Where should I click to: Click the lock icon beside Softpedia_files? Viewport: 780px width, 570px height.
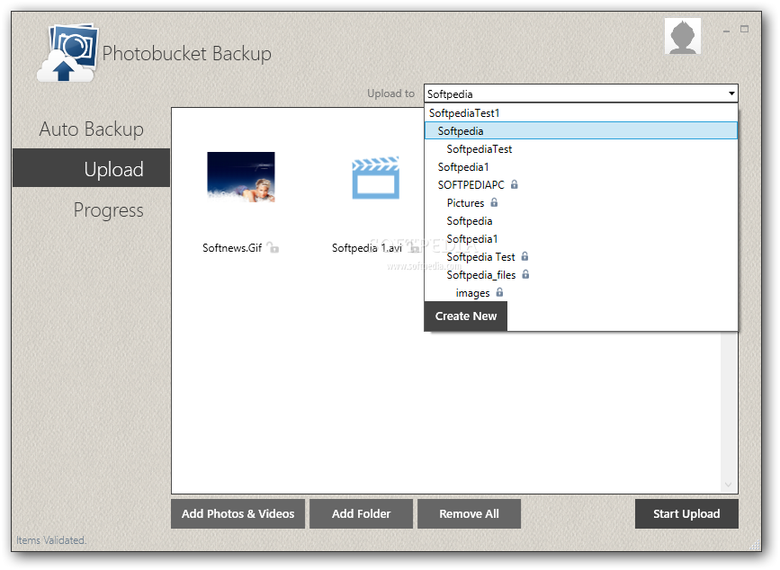click(x=525, y=274)
